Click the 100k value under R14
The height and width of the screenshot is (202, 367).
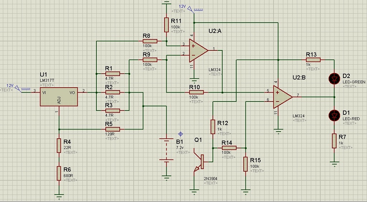[x=226, y=153]
